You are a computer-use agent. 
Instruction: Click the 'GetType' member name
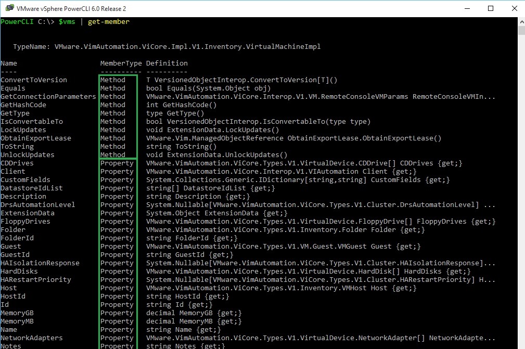(x=15, y=113)
